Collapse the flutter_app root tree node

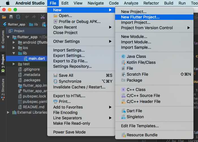click(8, 37)
